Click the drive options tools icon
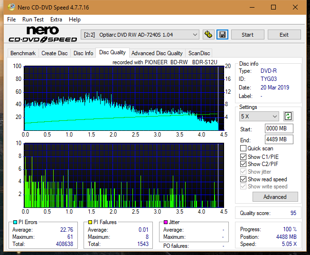 pyautogui.click(x=208, y=35)
